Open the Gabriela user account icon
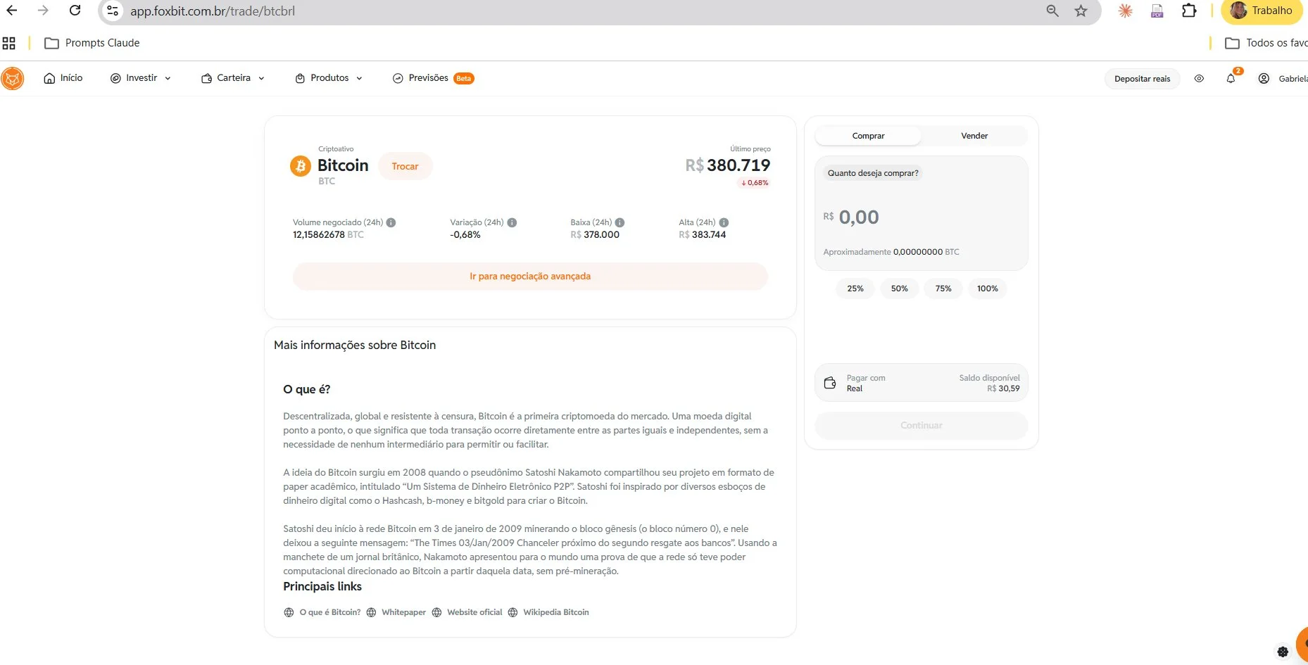1308x665 pixels. [1264, 78]
